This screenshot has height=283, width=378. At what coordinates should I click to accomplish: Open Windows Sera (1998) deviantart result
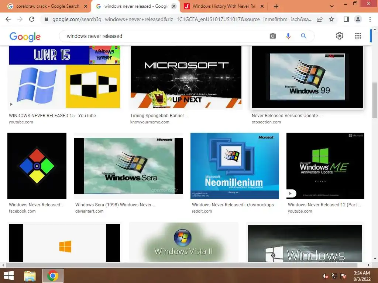pyautogui.click(x=116, y=205)
